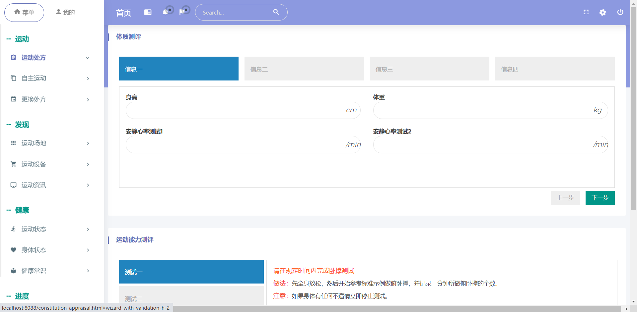637x312 pixels.
Task: Switch to the 我的 tab
Action: tap(65, 13)
